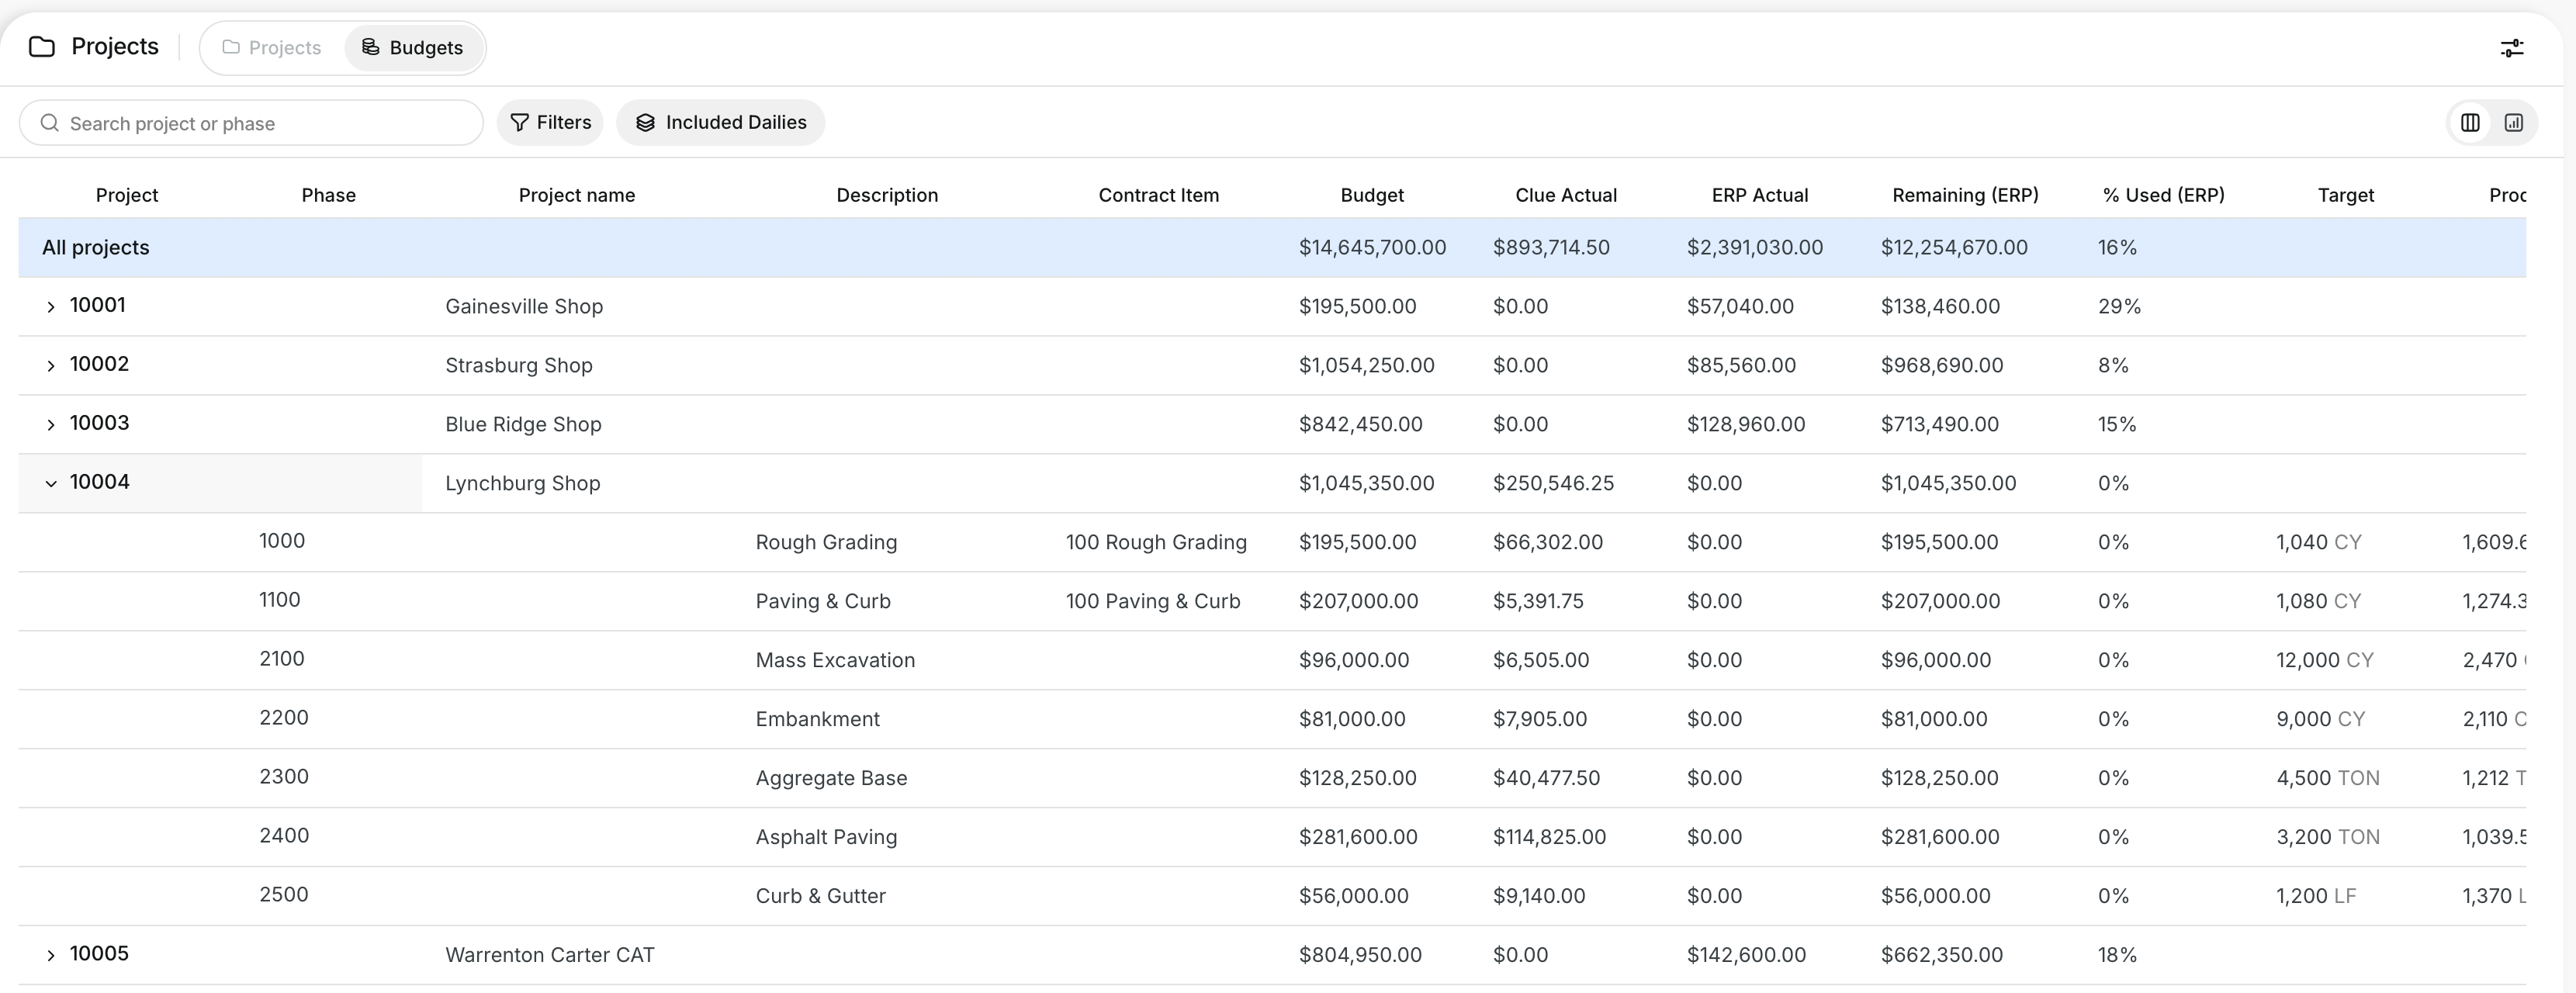Click the Curb & Gutter description
The height and width of the screenshot is (993, 2576).
[x=820, y=896]
